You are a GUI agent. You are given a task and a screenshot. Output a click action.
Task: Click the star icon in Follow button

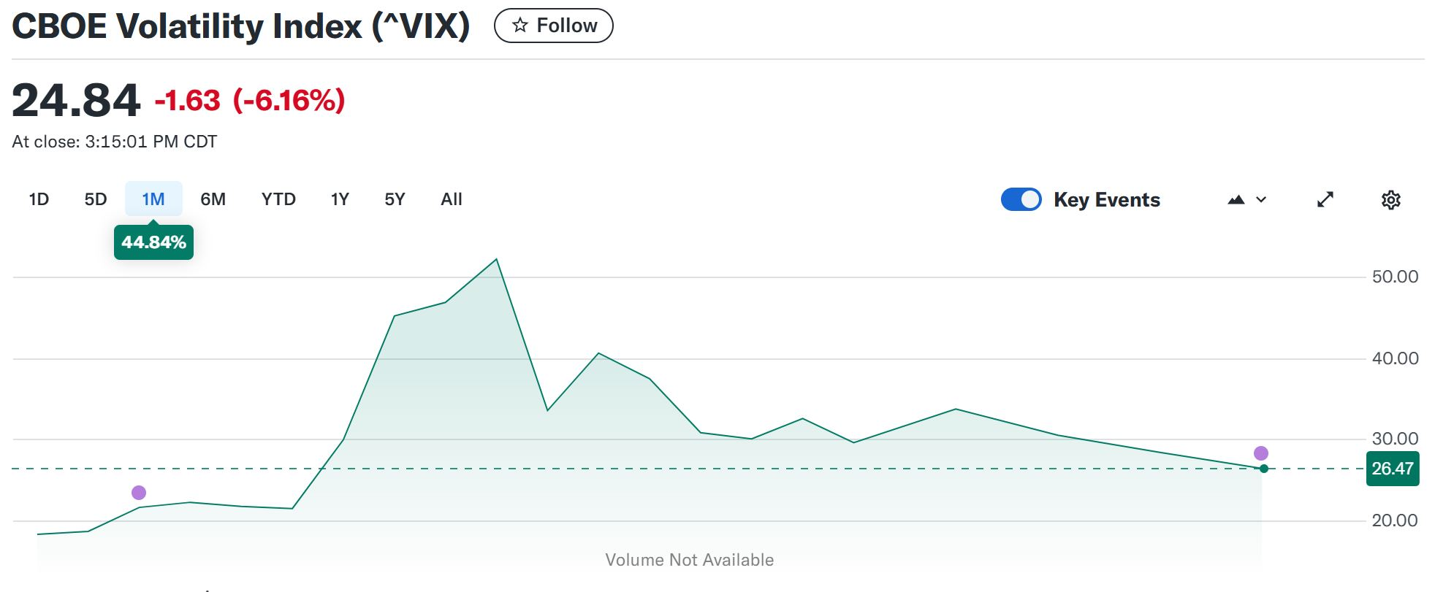tap(520, 26)
